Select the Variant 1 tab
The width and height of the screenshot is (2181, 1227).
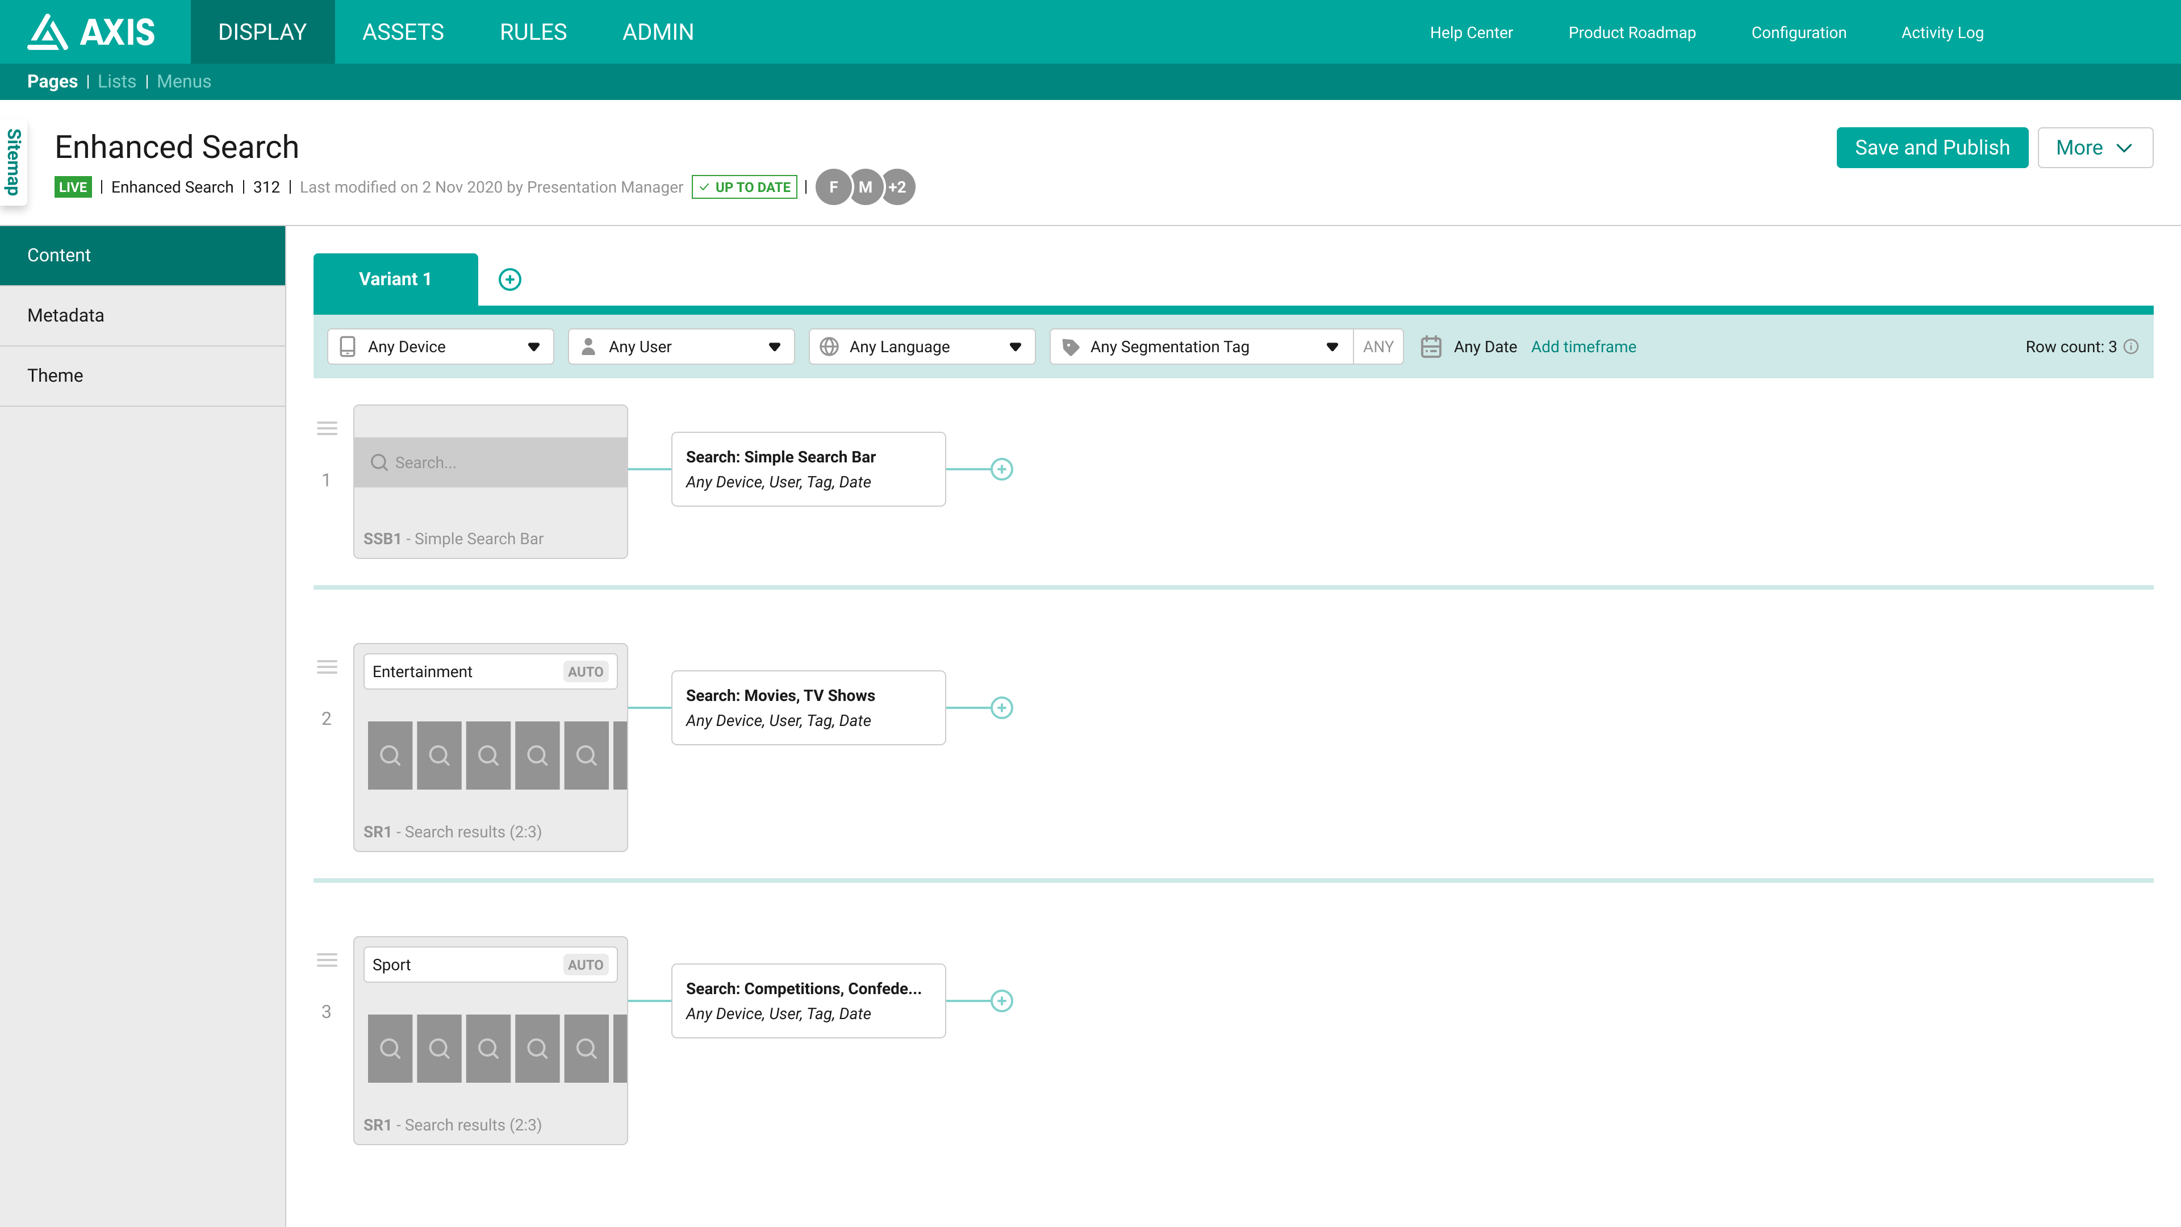point(395,279)
